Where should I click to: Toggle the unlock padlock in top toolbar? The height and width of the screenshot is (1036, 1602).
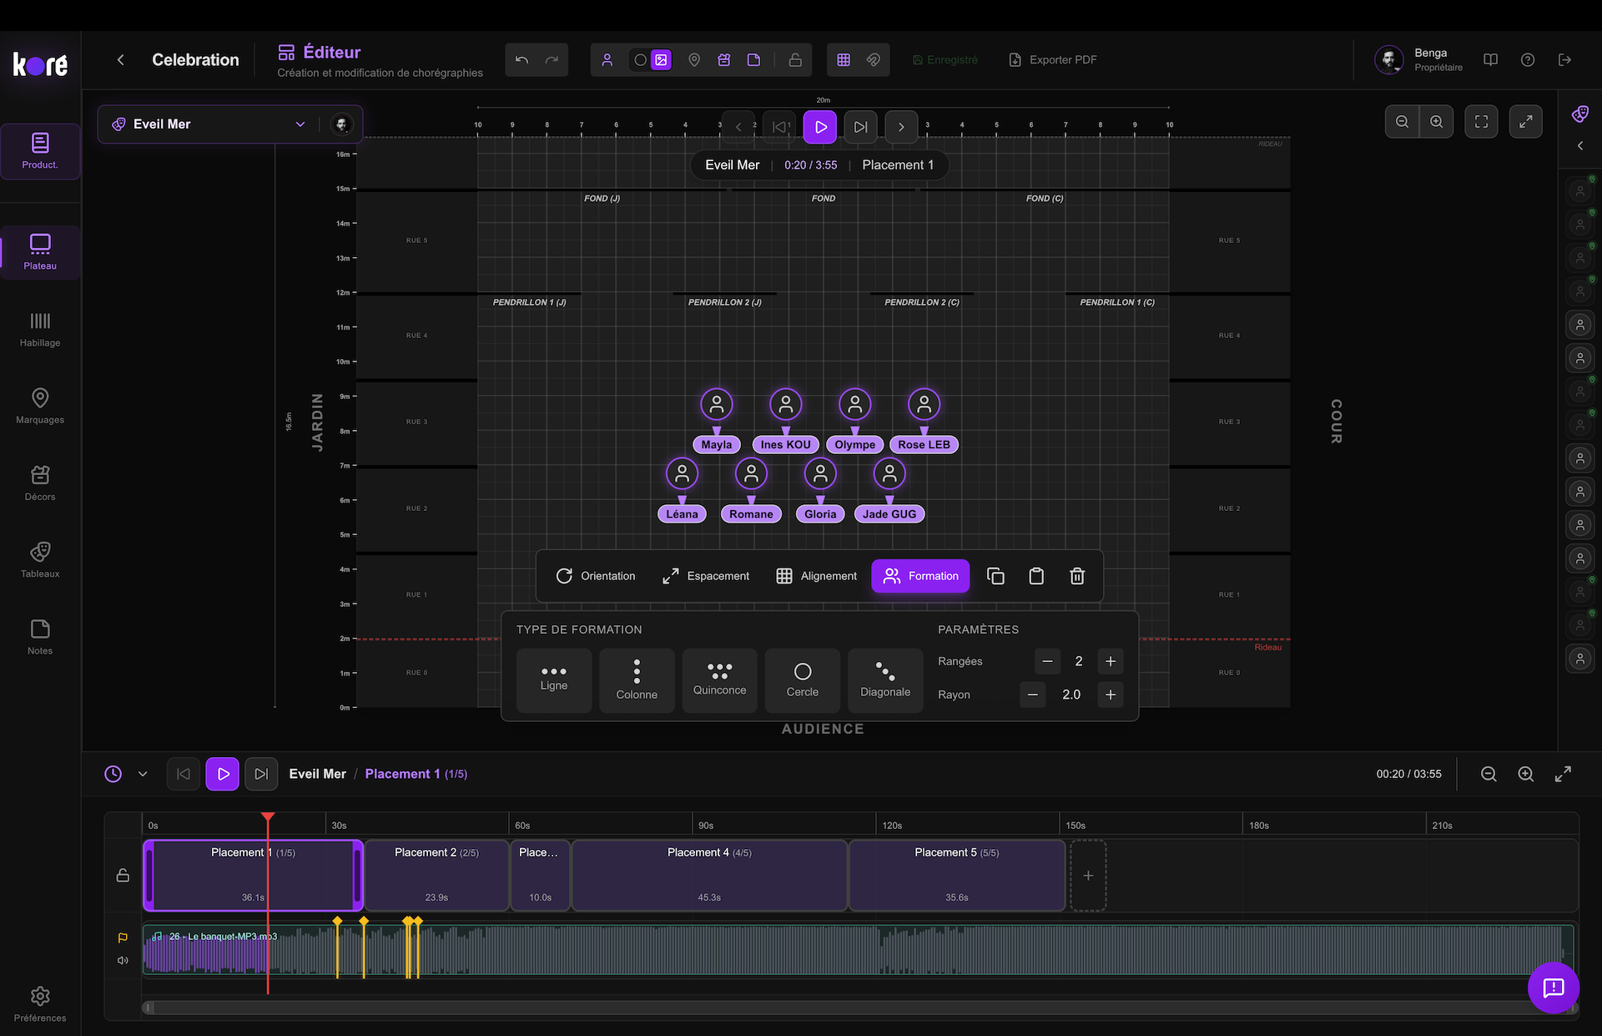795,60
